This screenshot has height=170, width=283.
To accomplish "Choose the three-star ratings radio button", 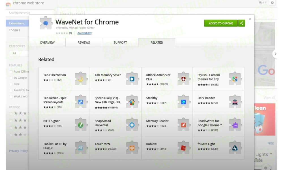I will pos(11,128).
